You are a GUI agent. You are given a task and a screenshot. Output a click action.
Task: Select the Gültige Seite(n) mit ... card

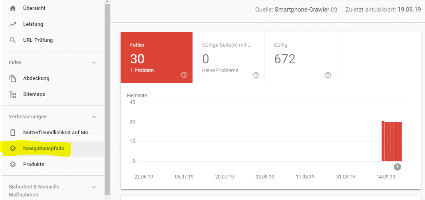point(228,58)
